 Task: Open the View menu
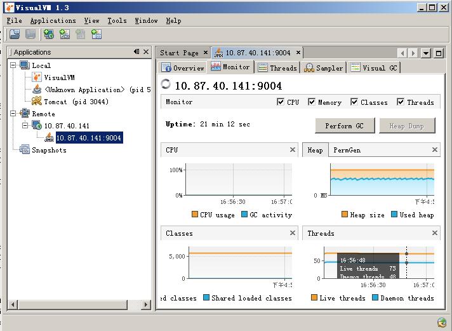coord(91,21)
